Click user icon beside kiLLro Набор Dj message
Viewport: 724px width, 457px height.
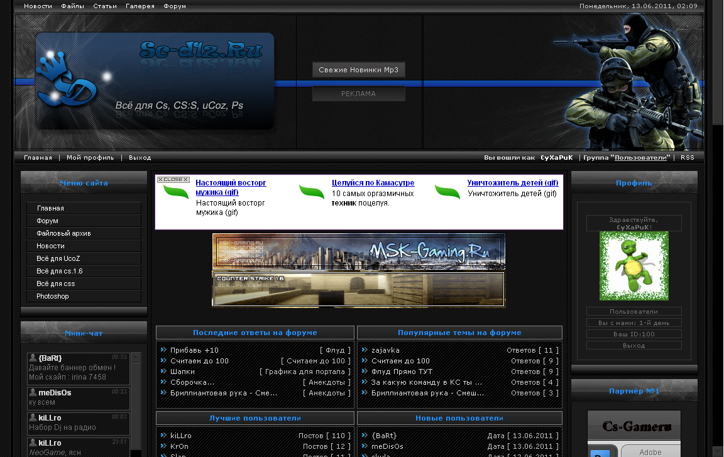pyautogui.click(x=33, y=417)
